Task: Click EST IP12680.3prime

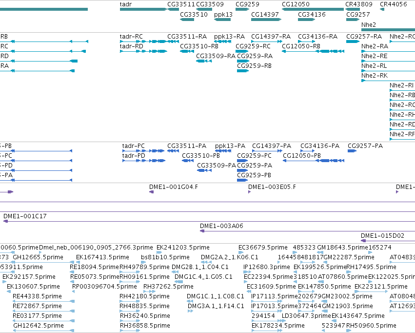Action: point(247,272)
